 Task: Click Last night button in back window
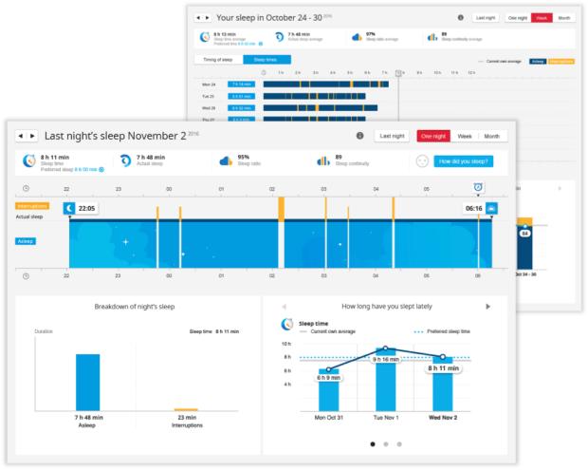486,18
